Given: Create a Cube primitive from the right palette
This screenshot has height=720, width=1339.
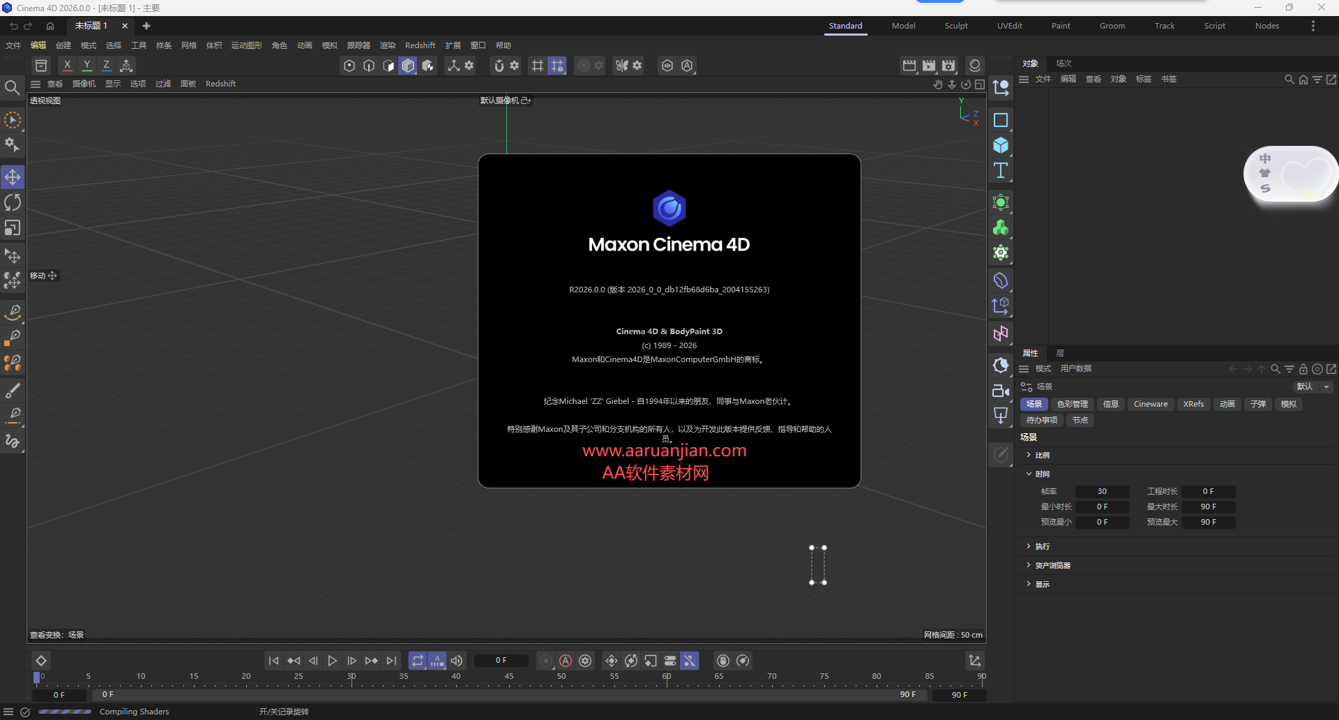Looking at the screenshot, I should (x=1001, y=146).
